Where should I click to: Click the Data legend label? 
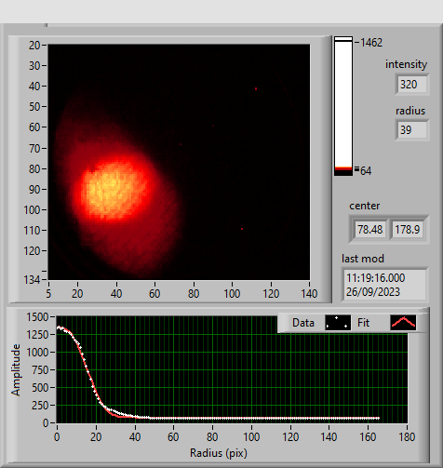303,323
